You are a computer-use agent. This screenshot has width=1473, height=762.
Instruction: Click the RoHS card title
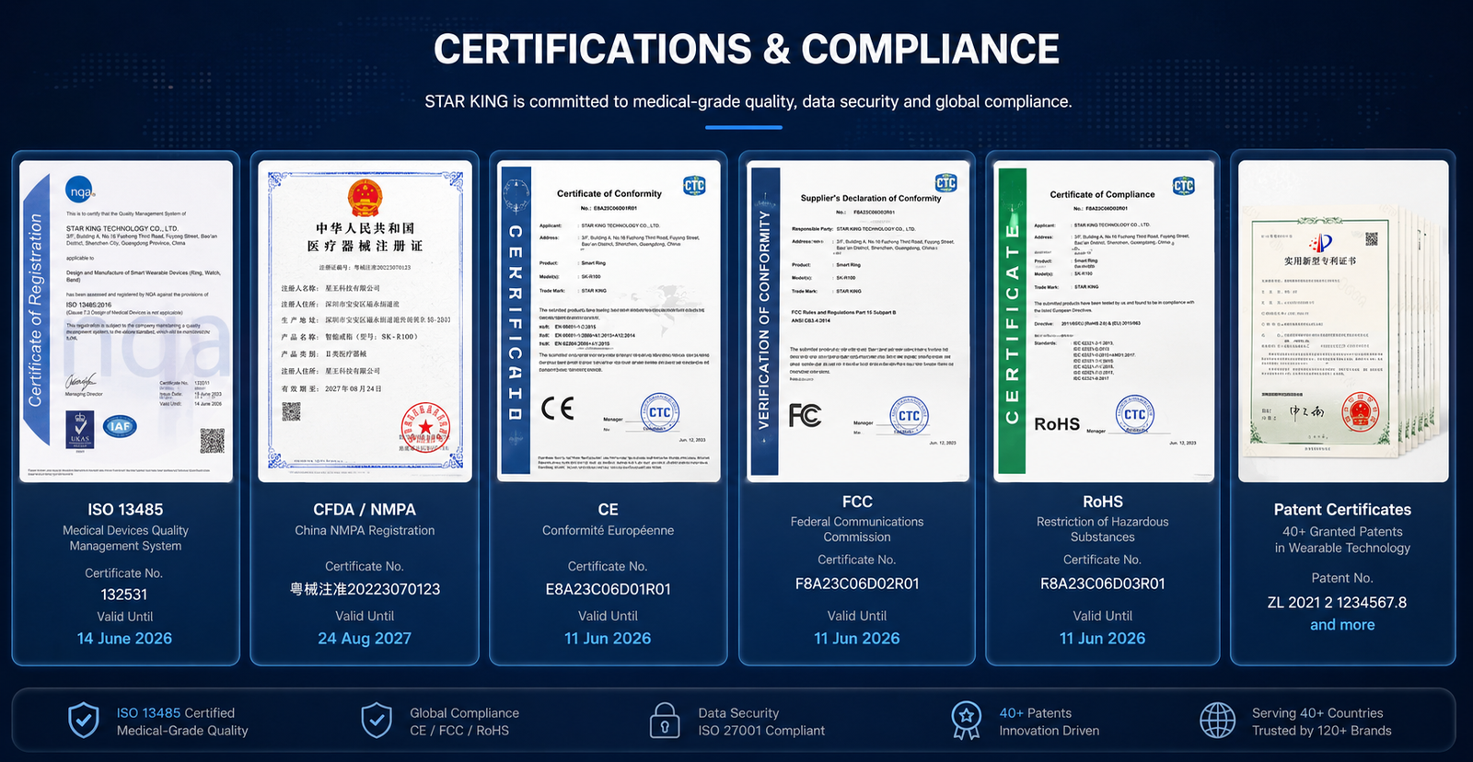[1103, 502]
